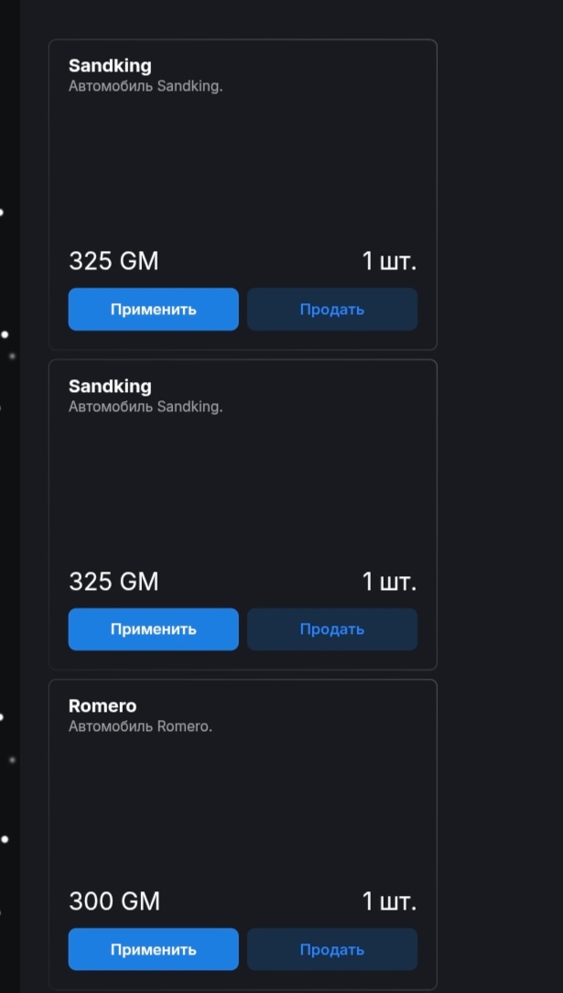Screen dimensions: 563x993
Task: Click top card's Автомобиль Sandking description
Action: tap(146, 87)
